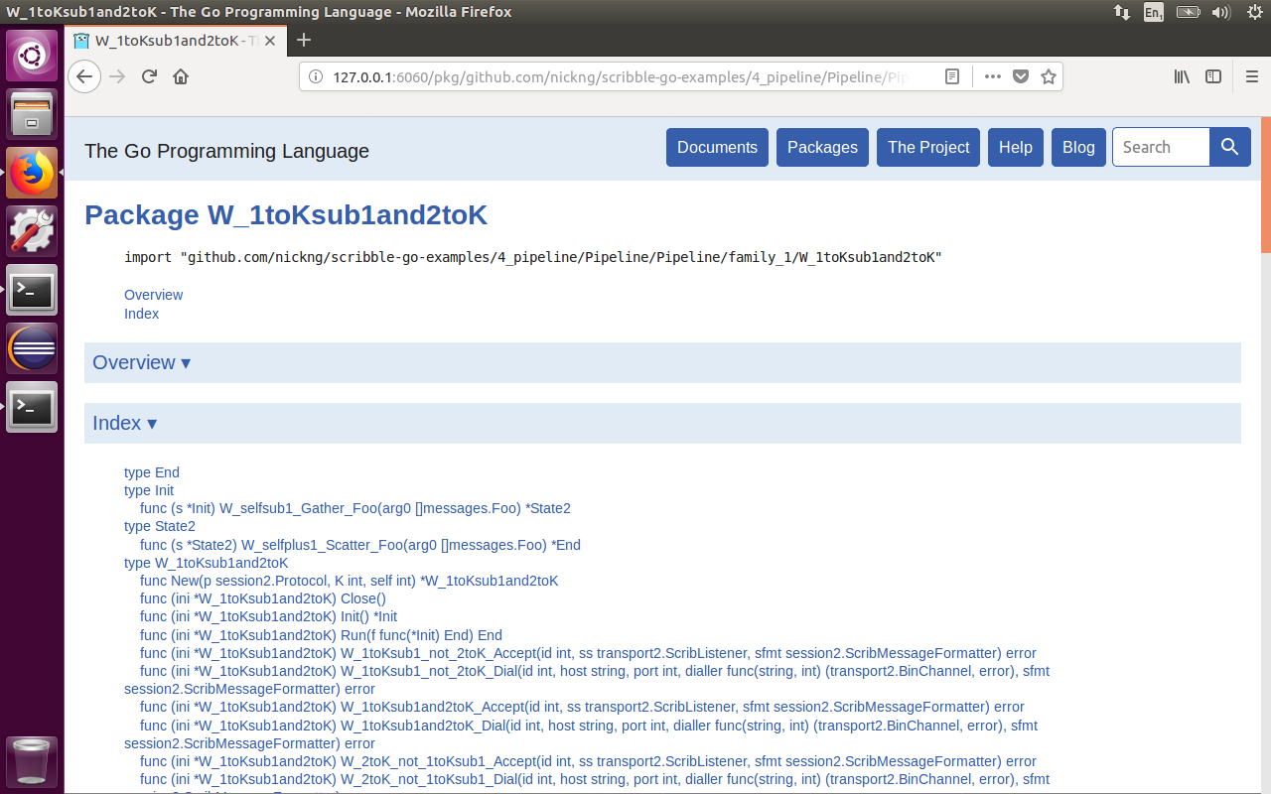Screen dimensions: 1271x794
Task: Open W_1toKsub1and2toK_Dial method link
Action: tap(581, 734)
